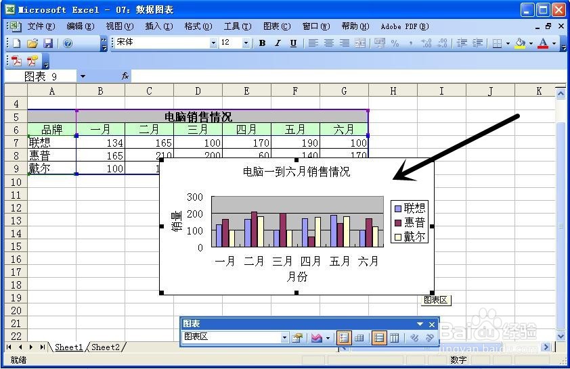
Task: Angle text counterclockwise icon
Action: tap(430, 338)
